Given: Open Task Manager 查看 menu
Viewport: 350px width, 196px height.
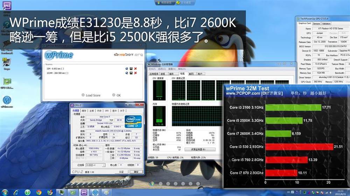Looking at the screenshot, I should (x=171, y=69).
